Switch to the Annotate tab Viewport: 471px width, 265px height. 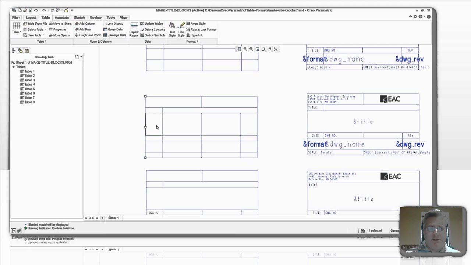point(61,18)
